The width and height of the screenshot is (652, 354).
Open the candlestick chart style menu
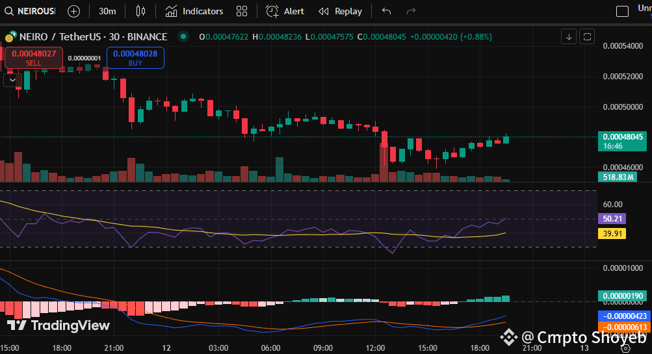click(140, 11)
